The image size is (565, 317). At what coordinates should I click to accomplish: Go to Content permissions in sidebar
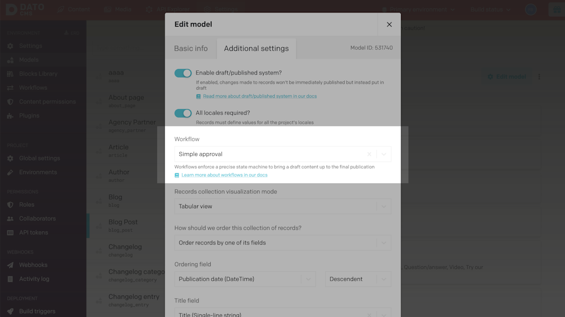[x=47, y=102]
